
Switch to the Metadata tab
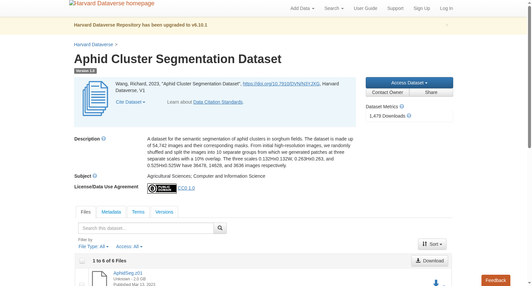pyautogui.click(x=111, y=212)
